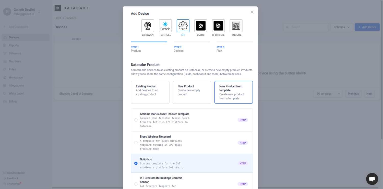Choose IoT Creators IMBuildings Comfort Sensor radio
383x189 pixels.
[136, 184]
